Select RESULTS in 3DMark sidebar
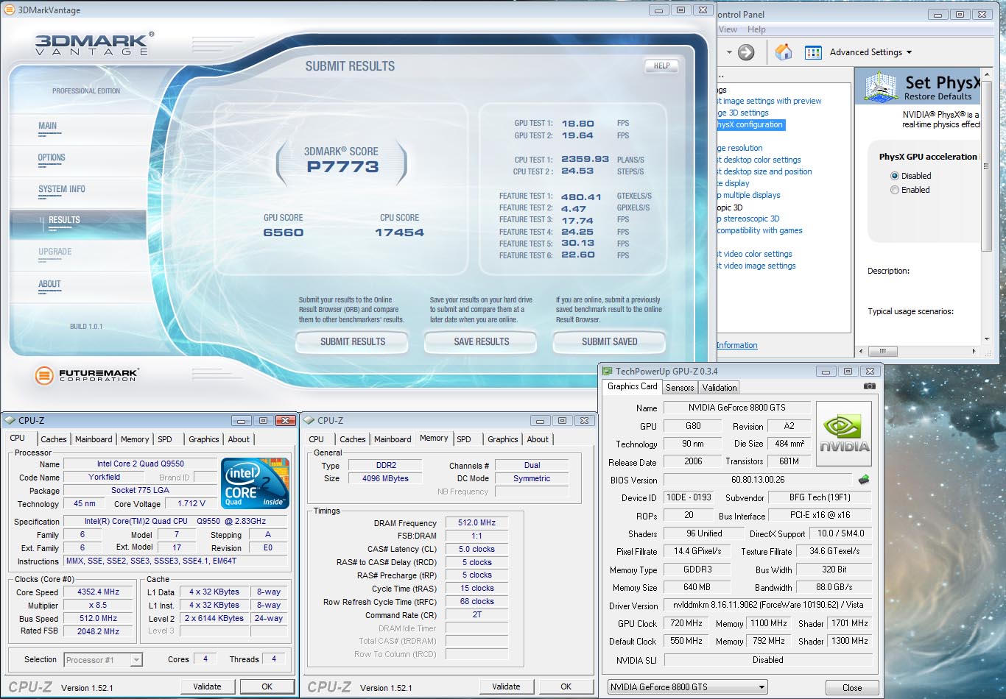1006x699 pixels. click(x=77, y=224)
